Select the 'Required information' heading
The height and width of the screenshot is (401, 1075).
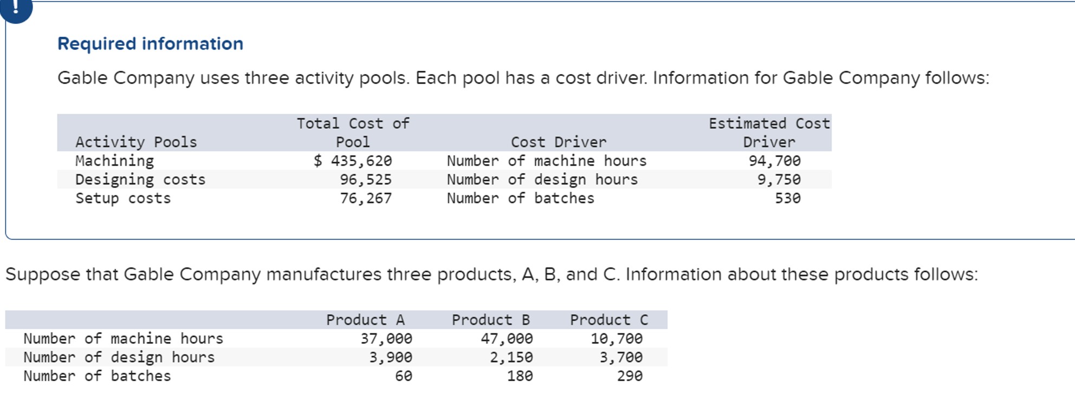point(150,43)
